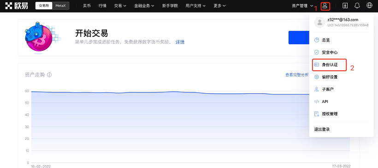Open the notifications bell icon
Image resolution: width=378 pixels, height=168 pixels.
pyautogui.click(x=357, y=6)
